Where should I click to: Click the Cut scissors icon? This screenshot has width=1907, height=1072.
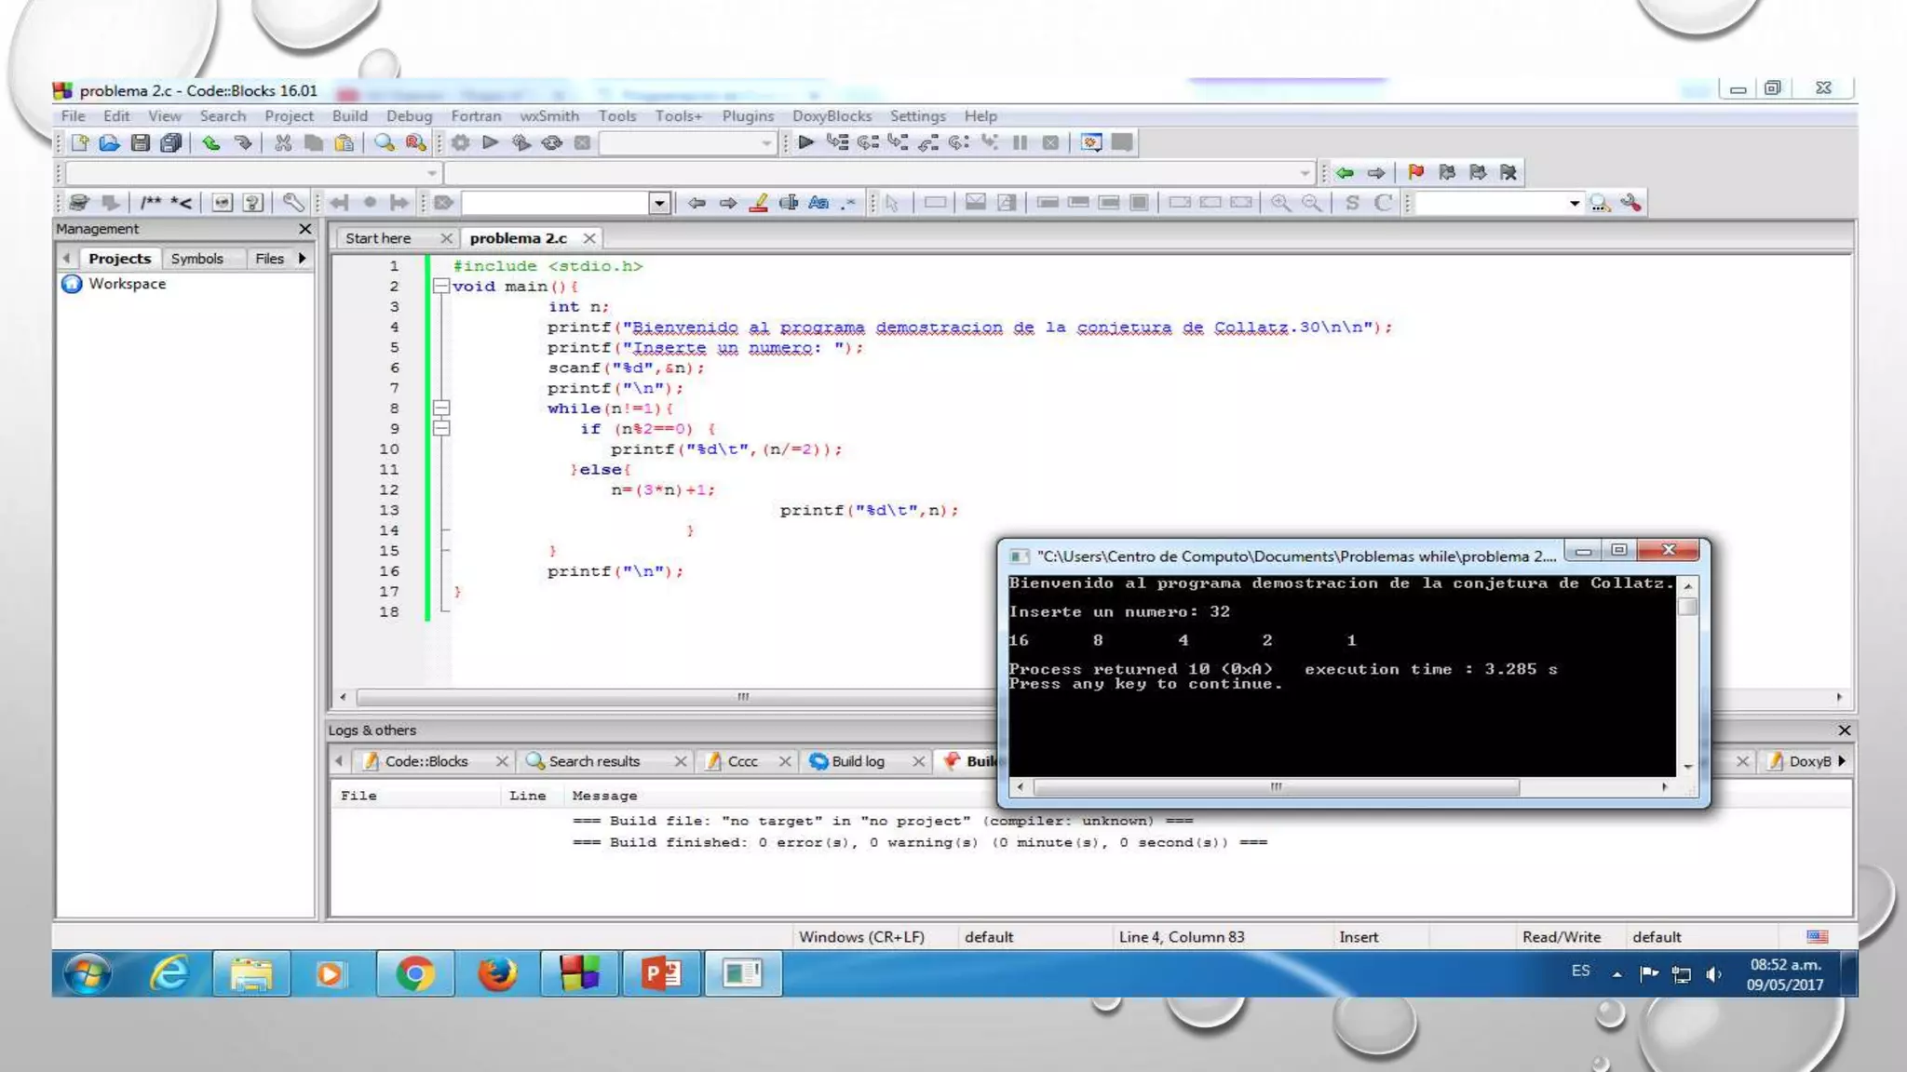(x=283, y=142)
